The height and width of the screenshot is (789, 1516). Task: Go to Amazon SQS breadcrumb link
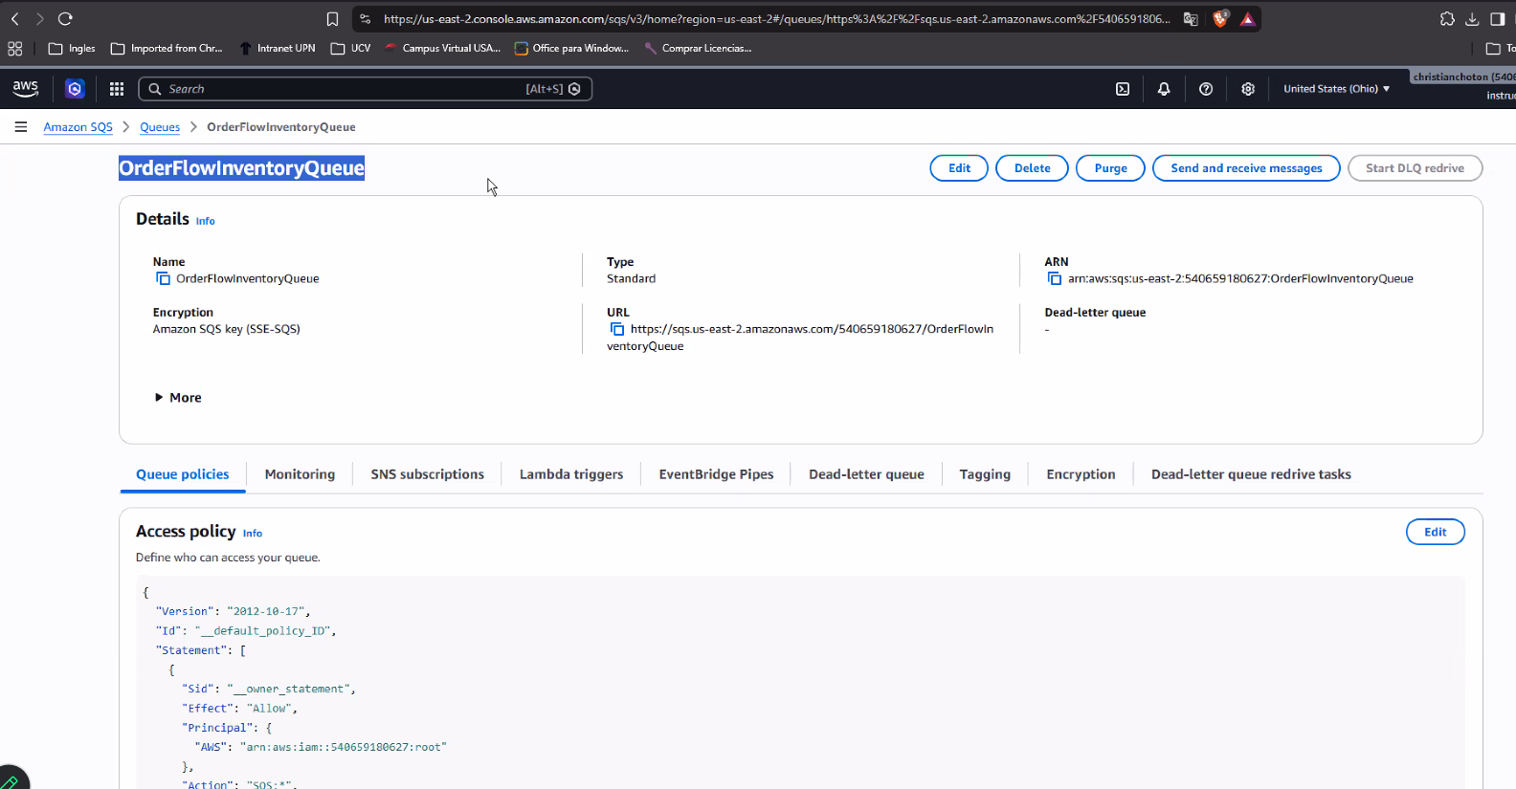click(78, 127)
